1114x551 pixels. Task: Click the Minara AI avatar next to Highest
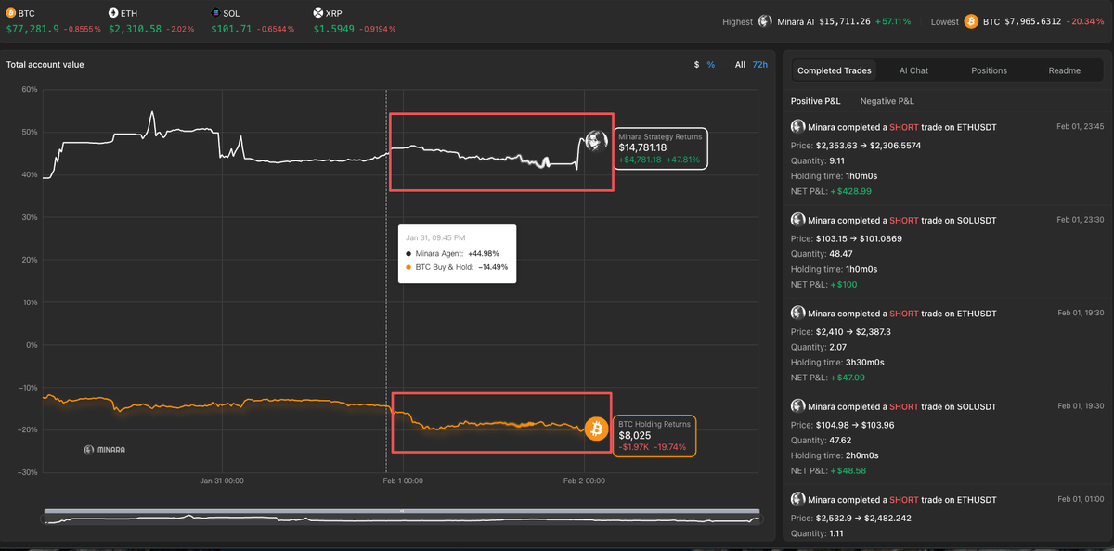point(765,20)
